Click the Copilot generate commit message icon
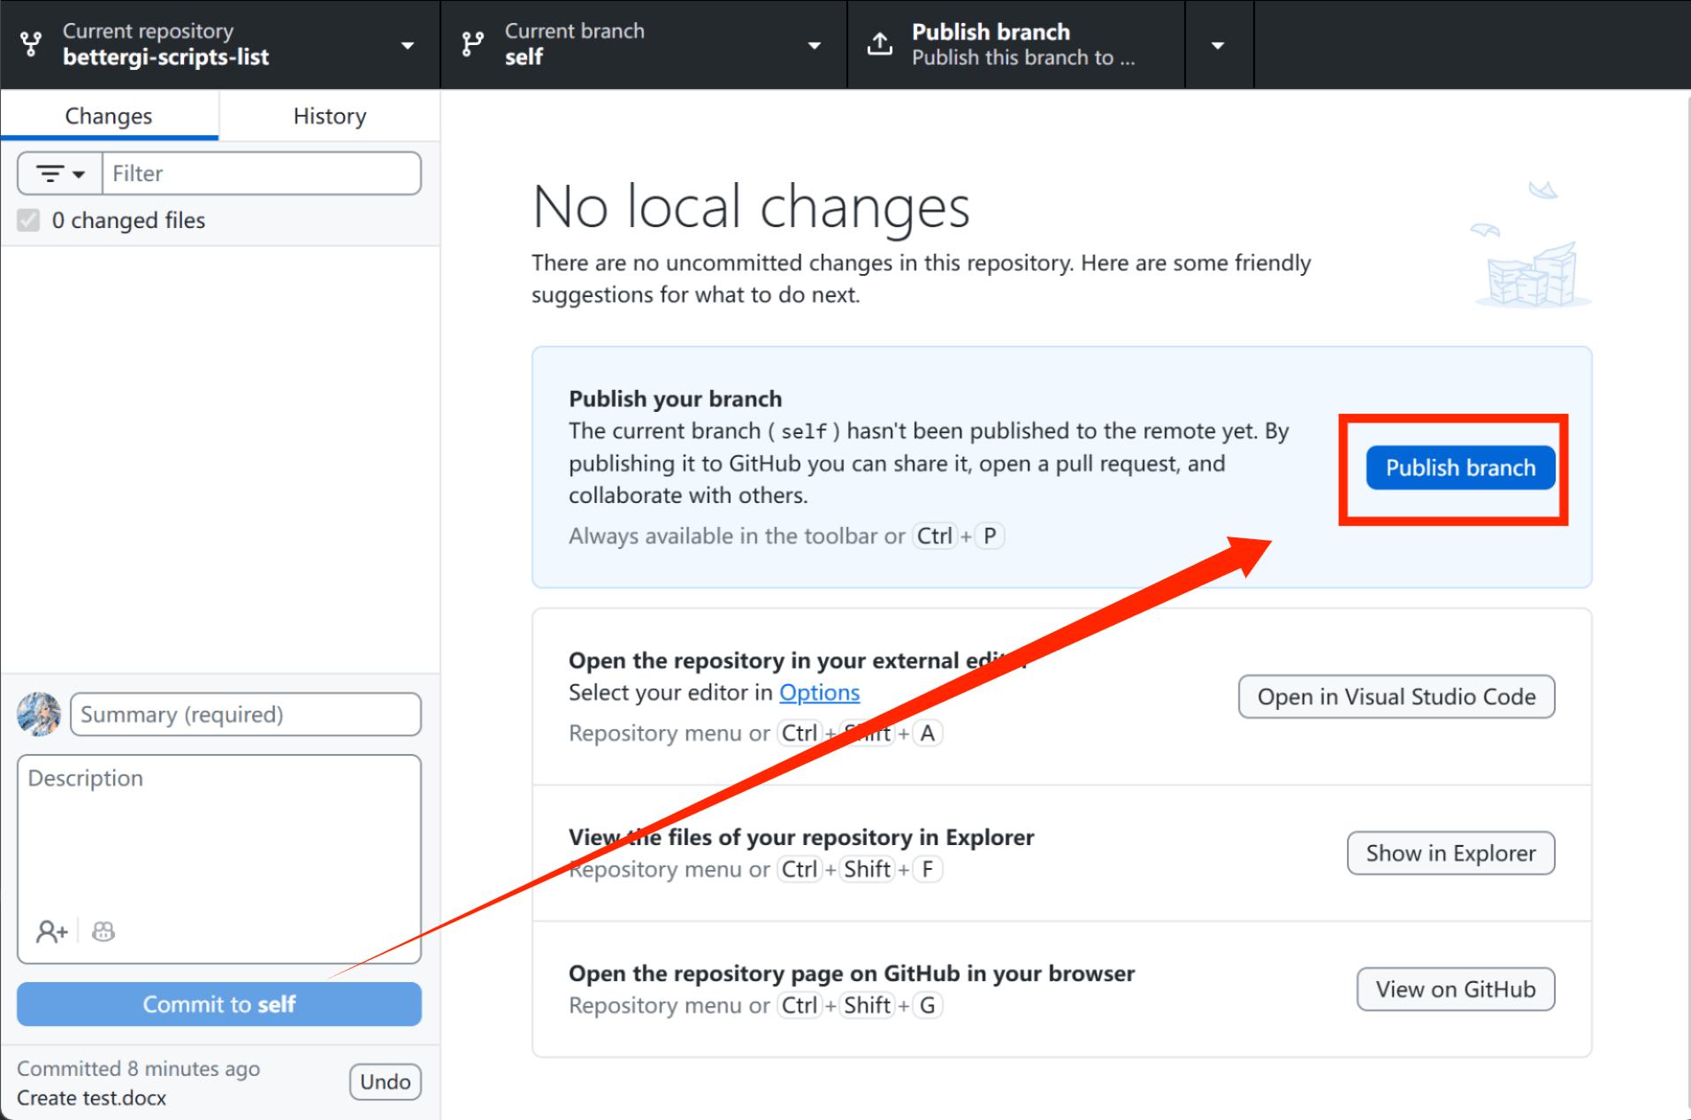The width and height of the screenshot is (1691, 1120). pos(103,931)
